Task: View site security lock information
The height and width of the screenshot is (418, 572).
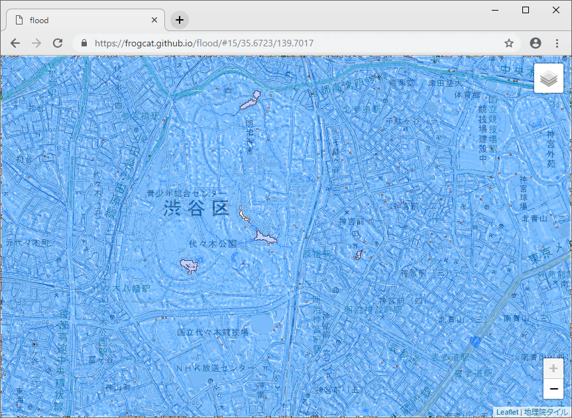Action: point(84,43)
